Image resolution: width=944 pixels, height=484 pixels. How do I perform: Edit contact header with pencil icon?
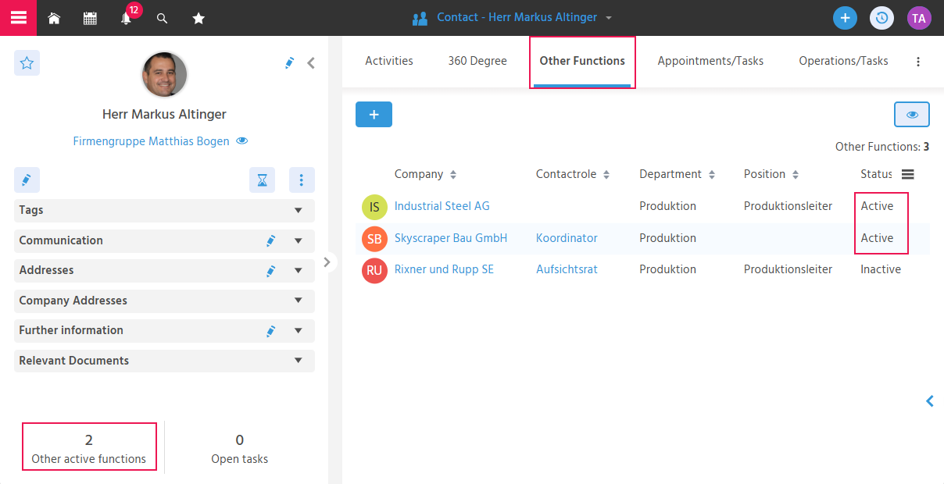[290, 62]
